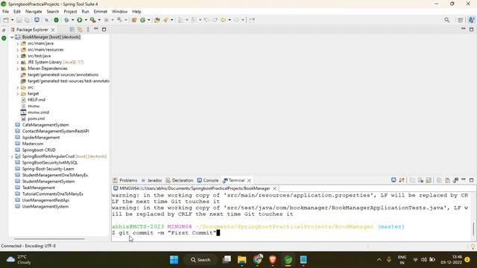
Task: Select the CafeManagementSystem project
Action: point(45,125)
